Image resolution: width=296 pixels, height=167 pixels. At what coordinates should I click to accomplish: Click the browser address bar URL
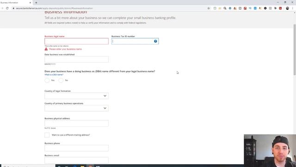click(54, 8)
